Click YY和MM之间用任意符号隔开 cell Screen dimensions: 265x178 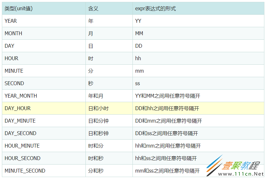198,96
